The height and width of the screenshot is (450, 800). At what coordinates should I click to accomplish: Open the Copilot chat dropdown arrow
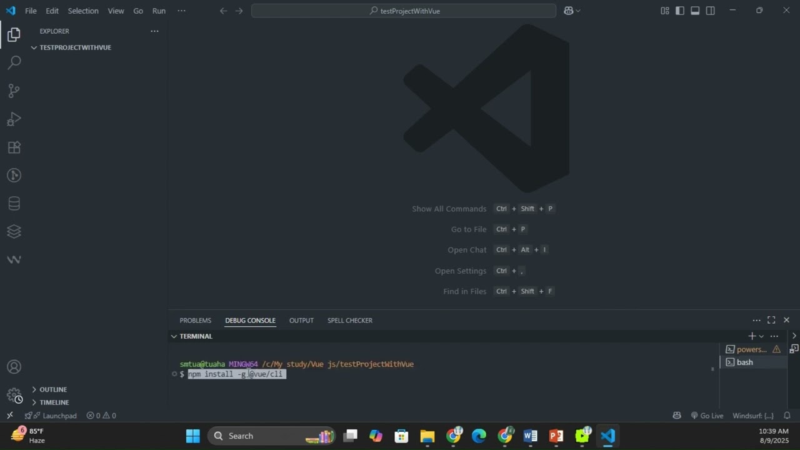578,11
